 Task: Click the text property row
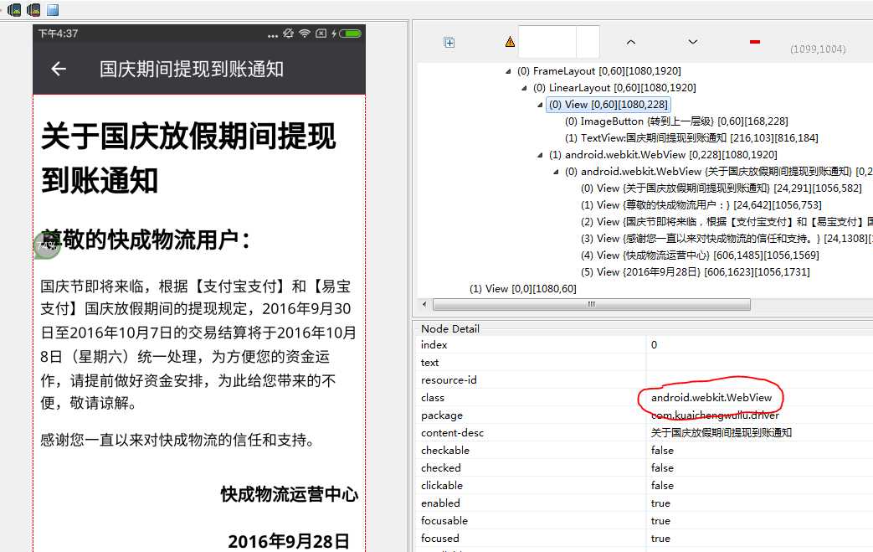point(644,363)
